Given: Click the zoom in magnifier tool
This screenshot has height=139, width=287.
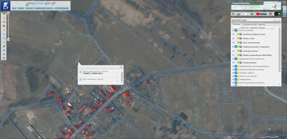Looking at the screenshot, I should 4,38.
